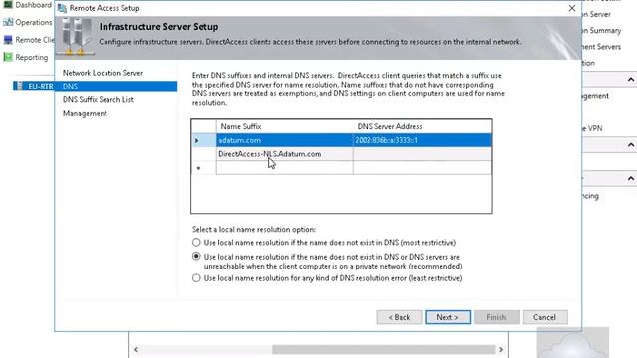Click the Remote Access Setup title icon

pos(62,8)
